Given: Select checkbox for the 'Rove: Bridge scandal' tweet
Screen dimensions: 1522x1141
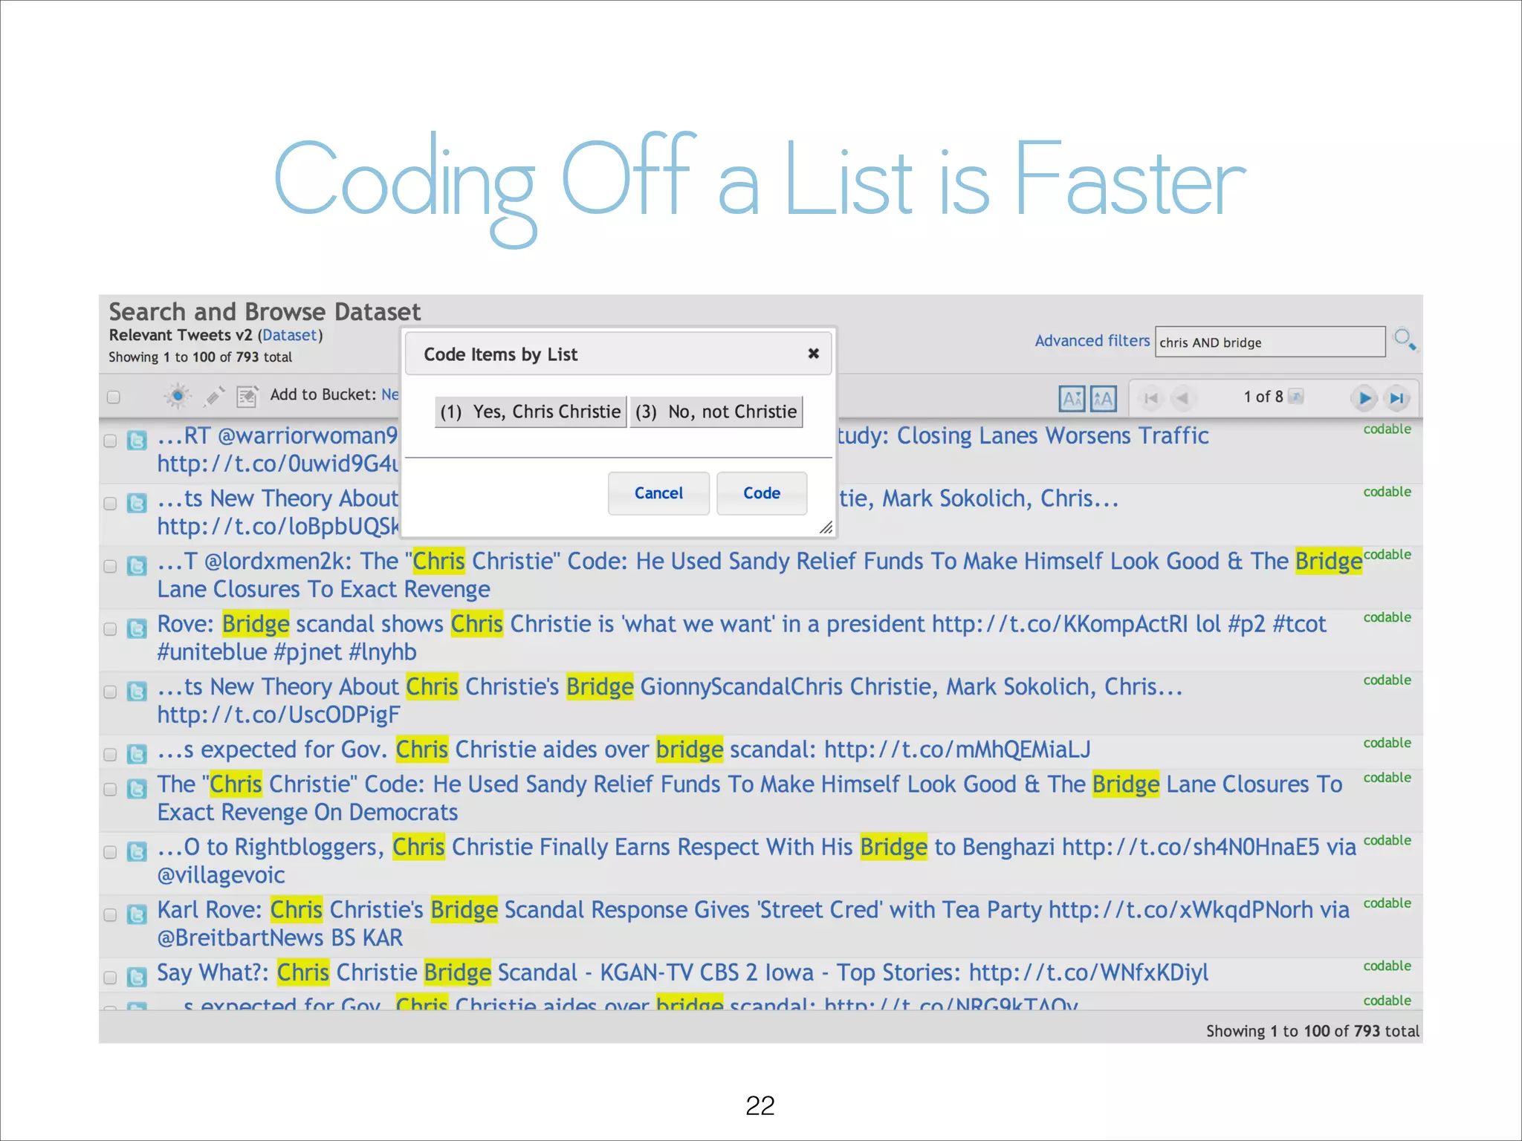Looking at the screenshot, I should [x=110, y=629].
